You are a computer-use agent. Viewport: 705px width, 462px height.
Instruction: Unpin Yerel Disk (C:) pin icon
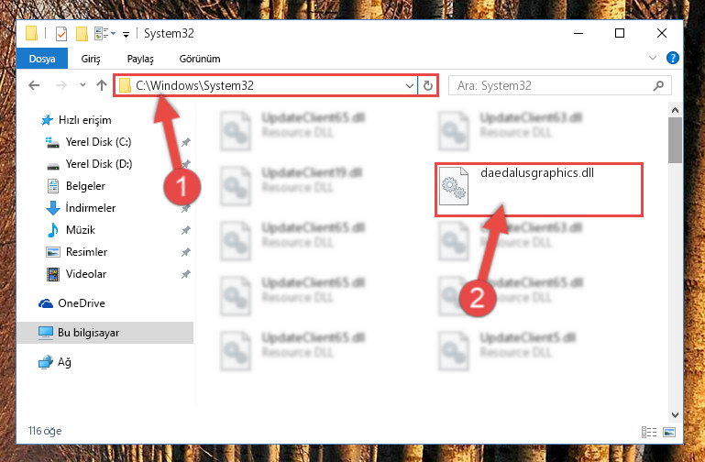tap(185, 142)
